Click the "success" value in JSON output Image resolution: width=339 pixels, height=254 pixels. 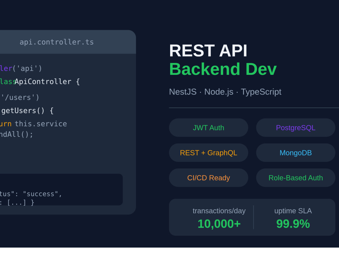[x=40, y=194]
